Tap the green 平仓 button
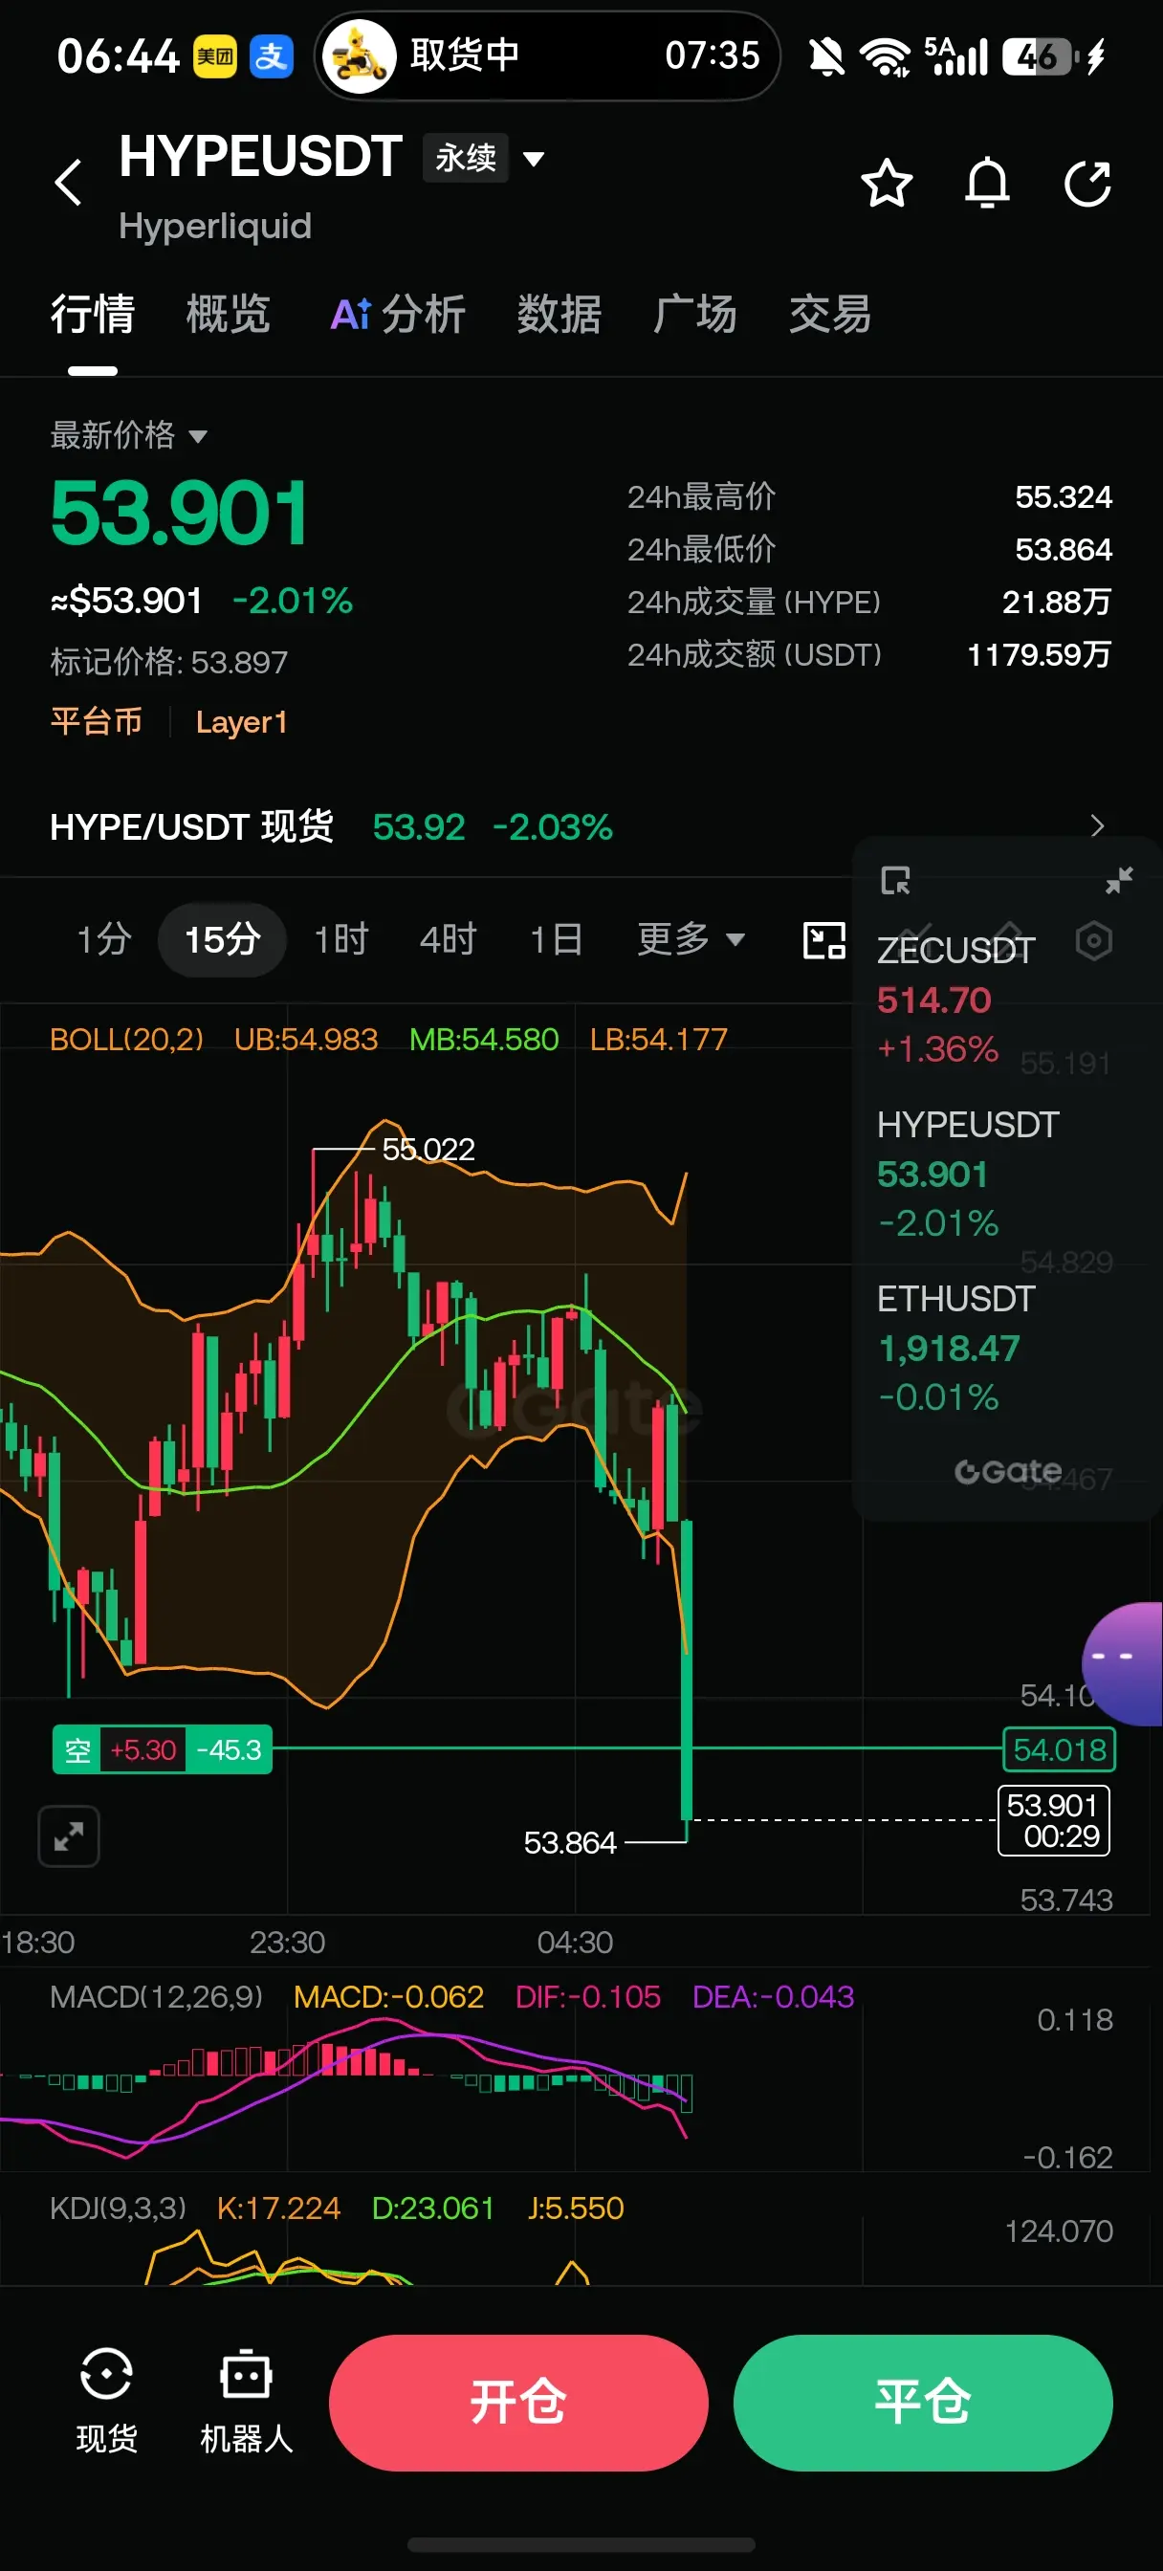The image size is (1163, 2571). point(922,2403)
